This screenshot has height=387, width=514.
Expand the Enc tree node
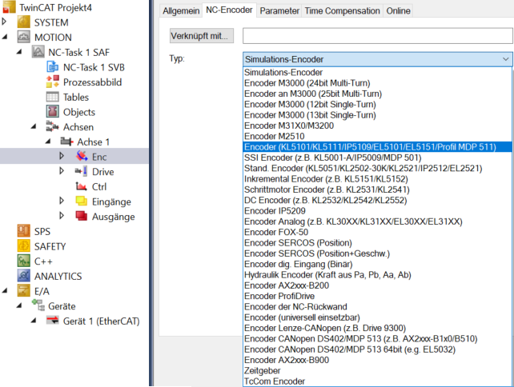(62, 157)
